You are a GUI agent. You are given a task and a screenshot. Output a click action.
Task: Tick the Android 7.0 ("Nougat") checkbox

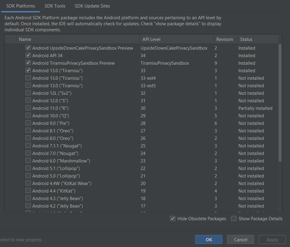click(28, 153)
